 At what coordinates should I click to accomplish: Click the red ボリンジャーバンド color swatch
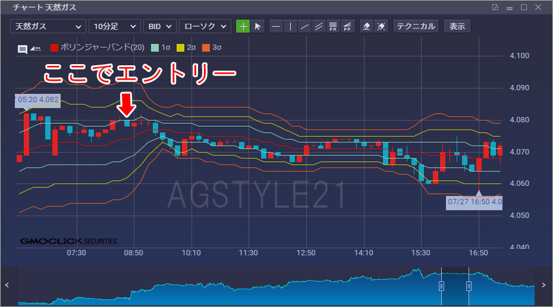[x=54, y=48]
